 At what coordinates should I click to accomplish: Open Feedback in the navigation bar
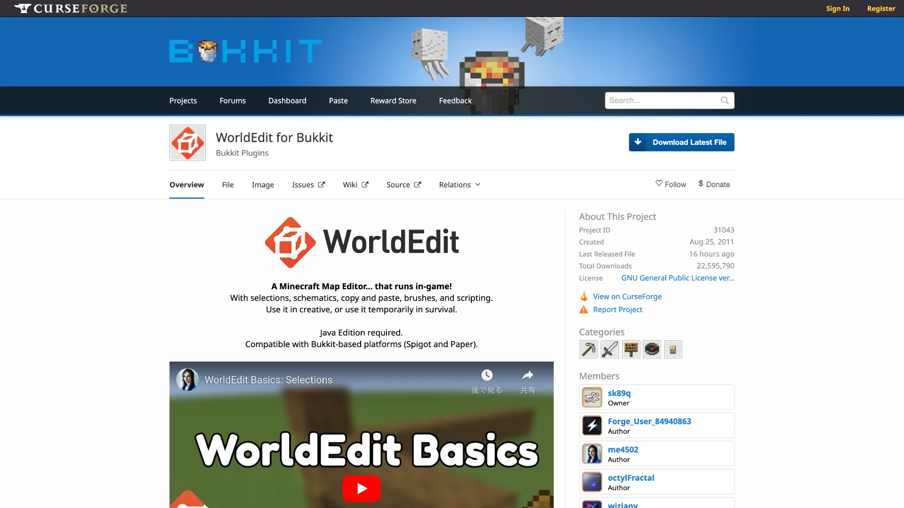(455, 101)
